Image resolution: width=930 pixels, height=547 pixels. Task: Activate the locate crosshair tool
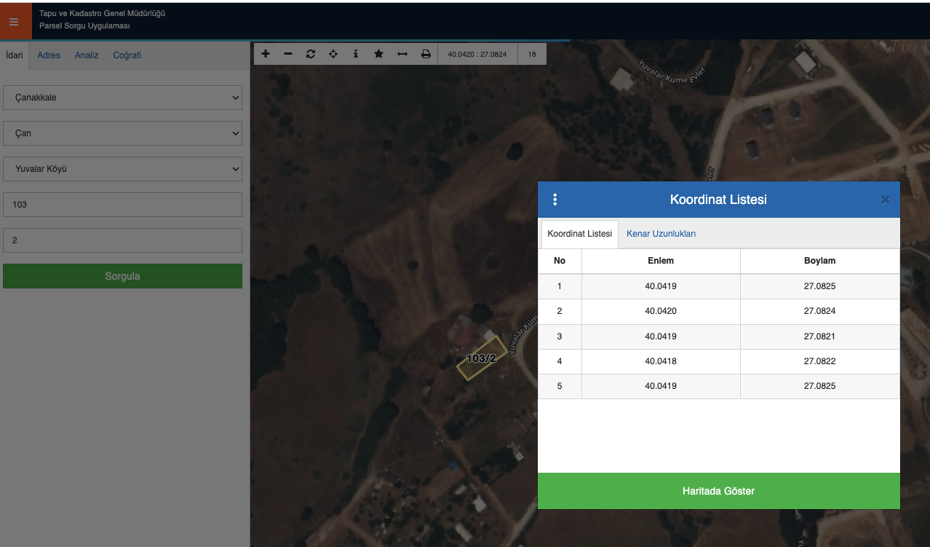coord(333,54)
